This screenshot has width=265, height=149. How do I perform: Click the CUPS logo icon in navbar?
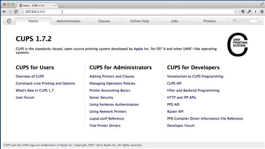click(9, 21)
